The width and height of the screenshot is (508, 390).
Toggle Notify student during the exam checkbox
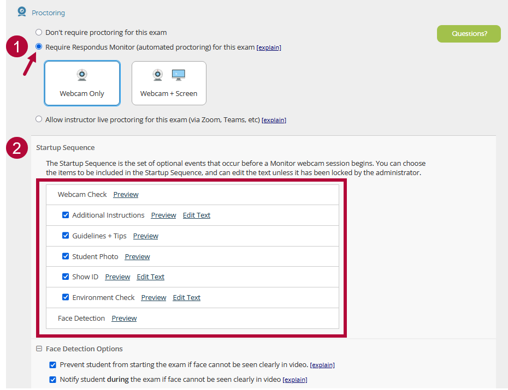(52, 379)
